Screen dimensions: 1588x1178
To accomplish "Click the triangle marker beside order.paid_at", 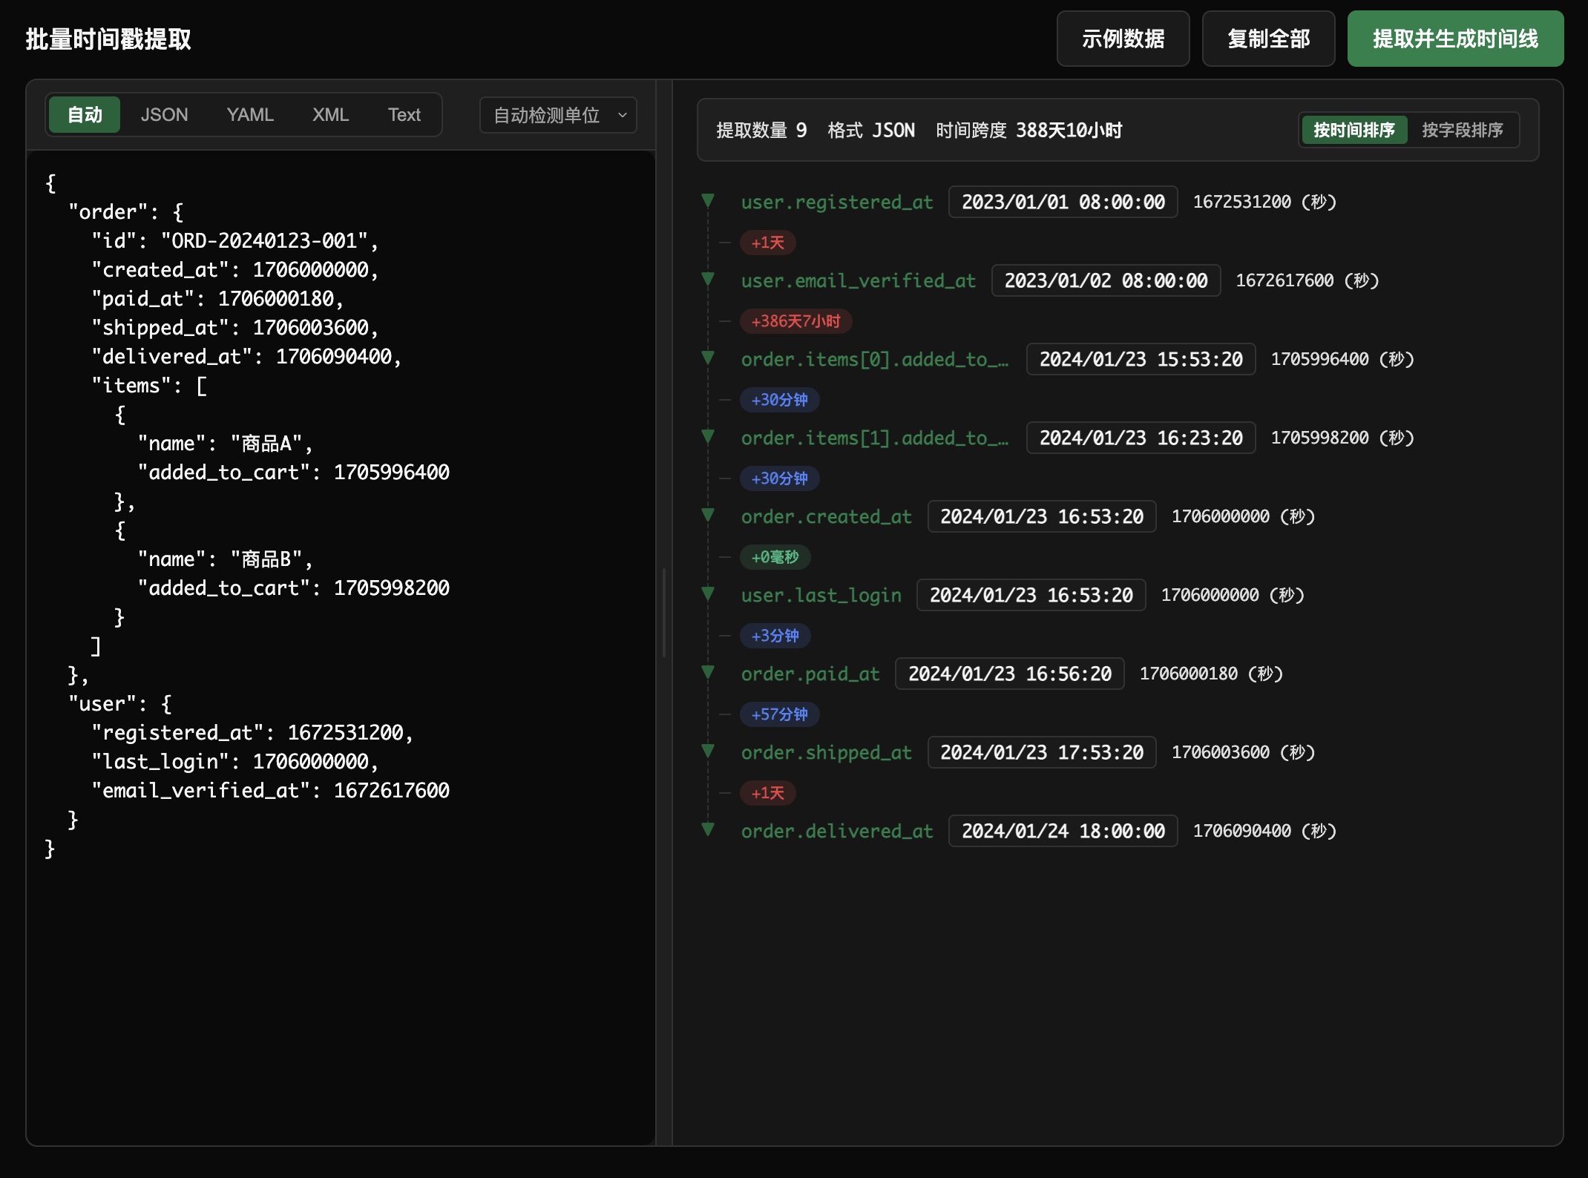I will (x=708, y=672).
